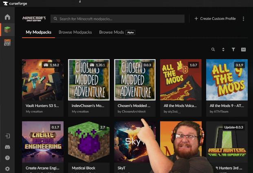253x173 pixels.
Task: Click 'by ChosenArchitect' author text
Action: [132, 111]
